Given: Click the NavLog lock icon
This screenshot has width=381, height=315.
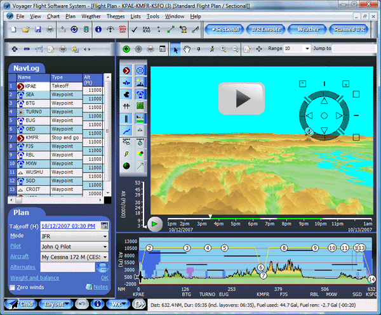Looking at the screenshot, I should point(75,49).
